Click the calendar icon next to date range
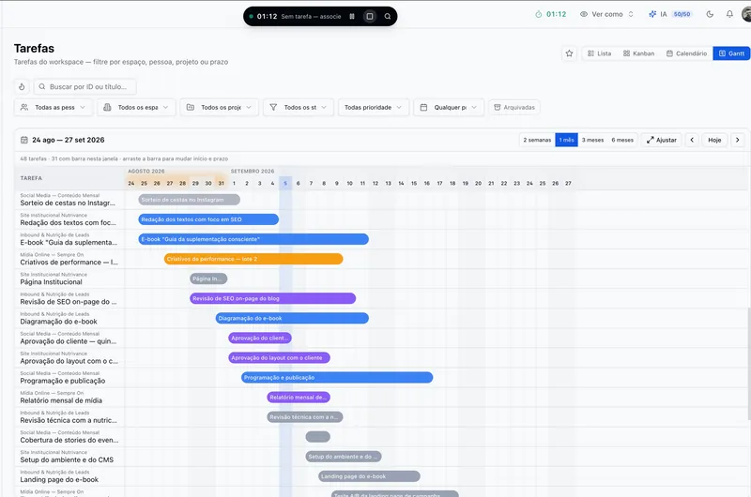This screenshot has height=497, width=751. (24, 140)
